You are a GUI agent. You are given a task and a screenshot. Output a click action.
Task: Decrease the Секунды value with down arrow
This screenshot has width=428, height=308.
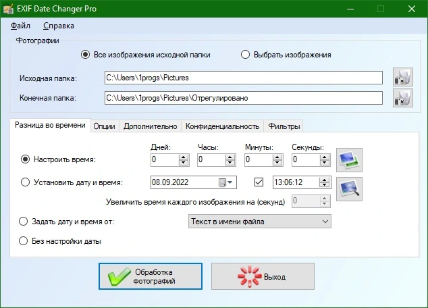324,163
